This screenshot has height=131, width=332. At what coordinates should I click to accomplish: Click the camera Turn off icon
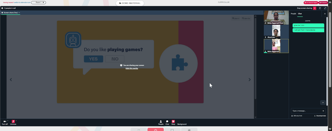tap(5, 121)
